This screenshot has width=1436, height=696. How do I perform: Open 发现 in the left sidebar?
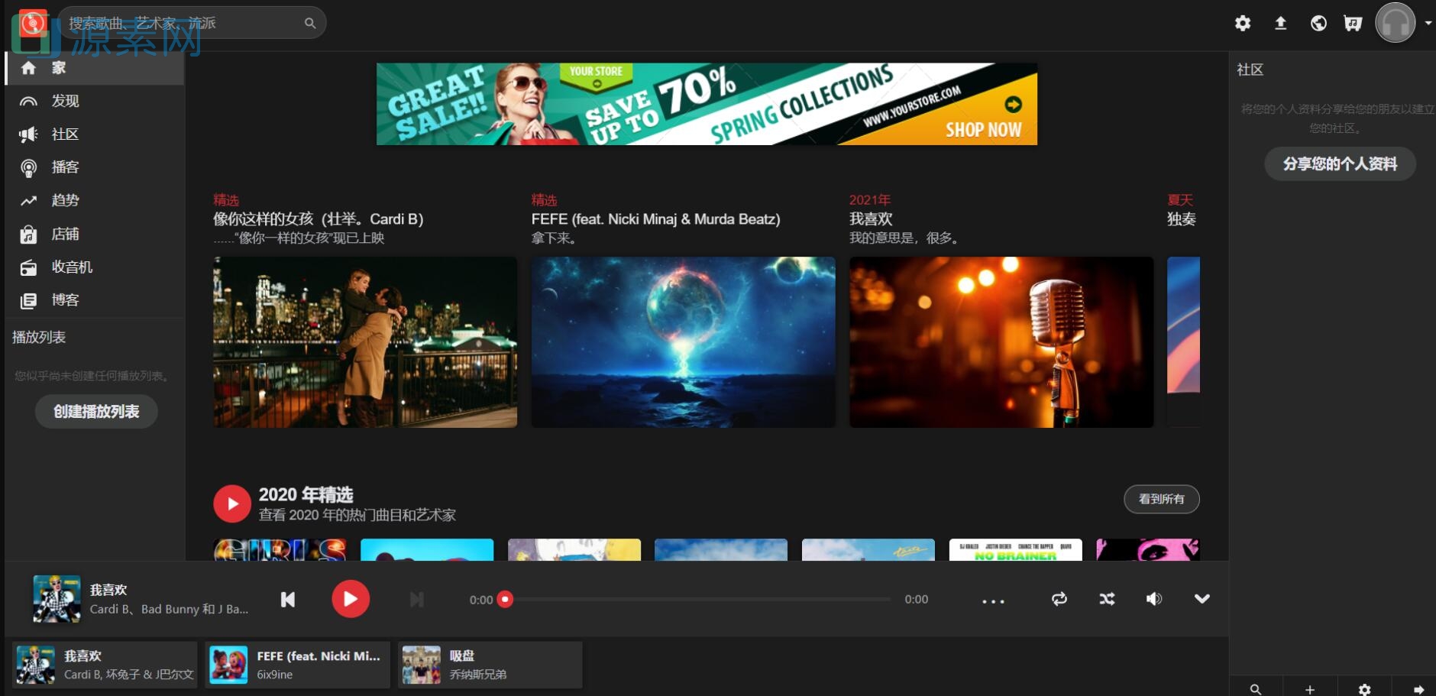65,101
